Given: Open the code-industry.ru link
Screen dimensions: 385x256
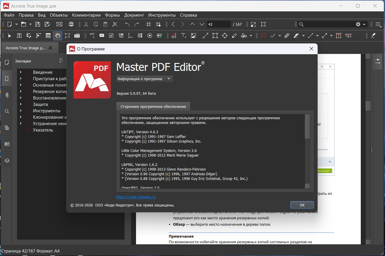Looking at the screenshot, I should pos(136,197).
